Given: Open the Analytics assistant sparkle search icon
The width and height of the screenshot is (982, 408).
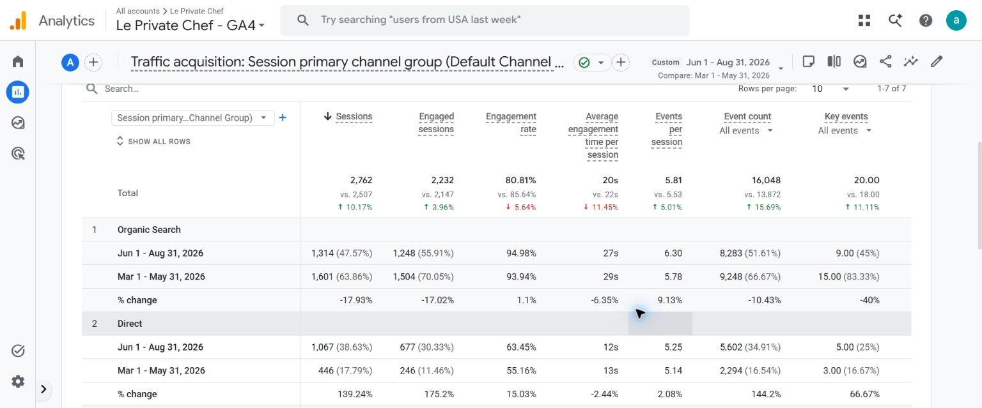Looking at the screenshot, I should pos(895,20).
